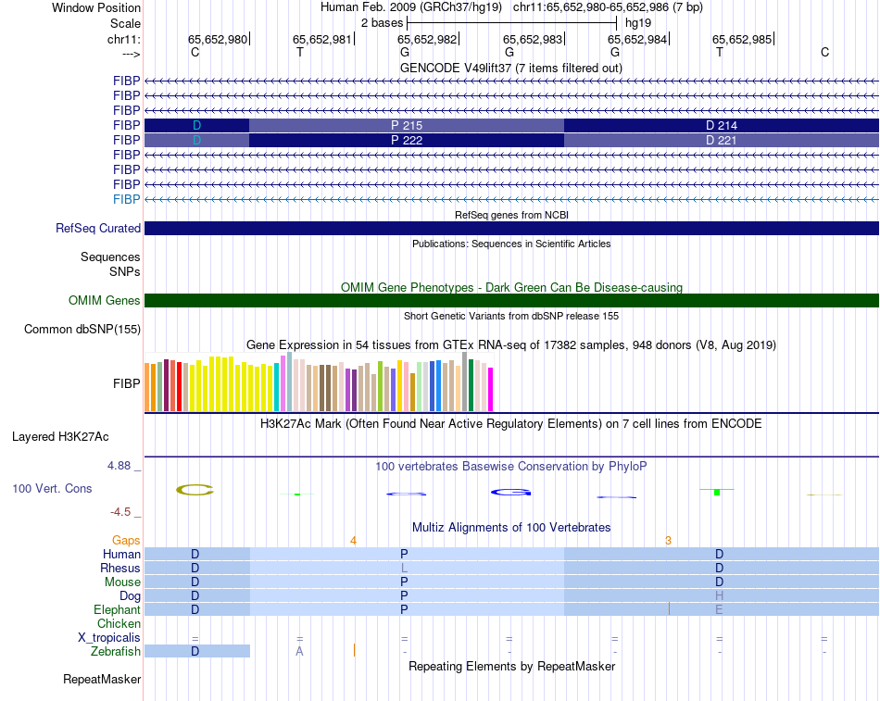Click the 4.88 PhyloP upper scale value
Viewport: 880px width, 701px height.
click(x=119, y=466)
